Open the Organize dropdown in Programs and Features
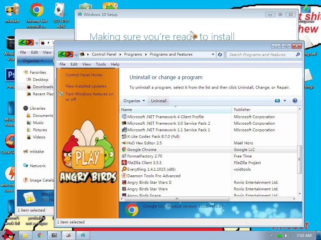The image size is (321, 240). click(134, 101)
